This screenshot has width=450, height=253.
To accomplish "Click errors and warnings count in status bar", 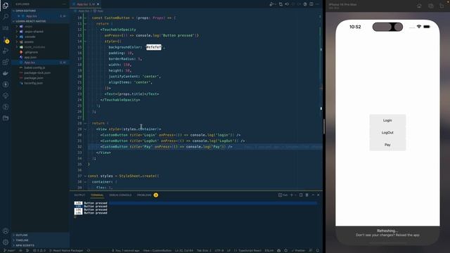I will tap(39, 250).
